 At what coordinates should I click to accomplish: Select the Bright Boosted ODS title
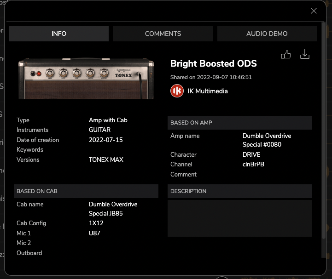click(x=213, y=64)
